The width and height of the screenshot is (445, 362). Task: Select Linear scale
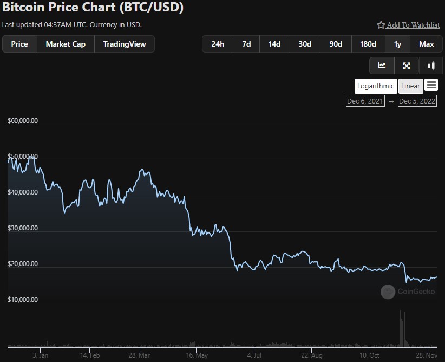pyautogui.click(x=410, y=86)
